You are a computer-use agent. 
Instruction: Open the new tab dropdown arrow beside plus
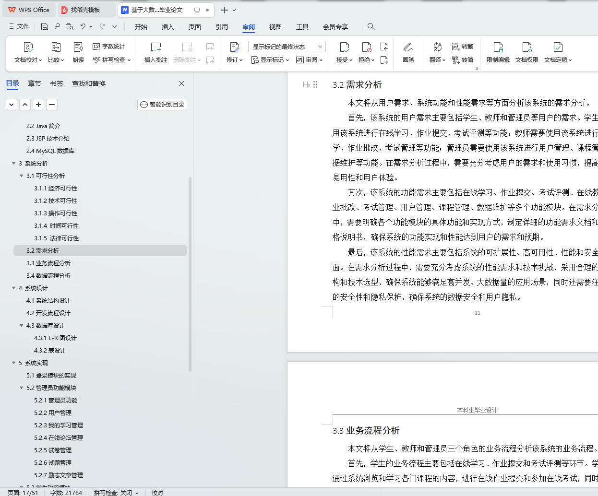tap(234, 10)
